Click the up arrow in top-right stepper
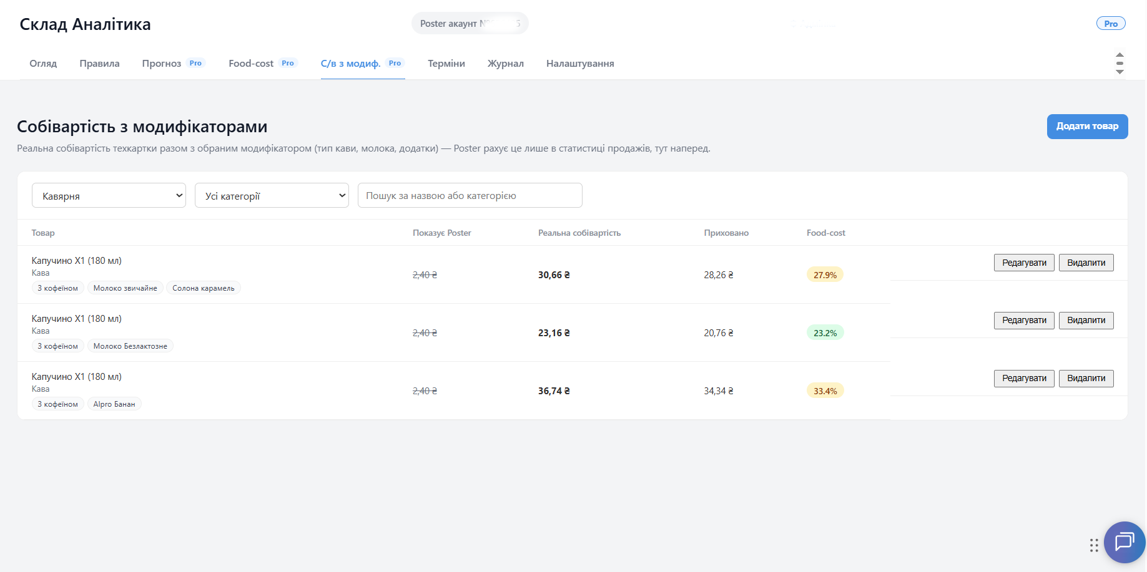 (x=1120, y=55)
